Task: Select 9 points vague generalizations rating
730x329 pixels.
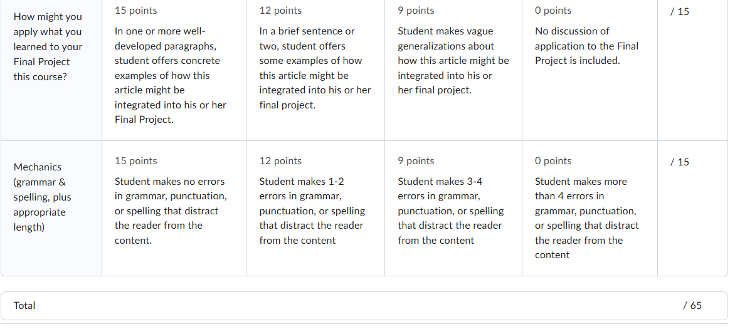Action: [453, 70]
